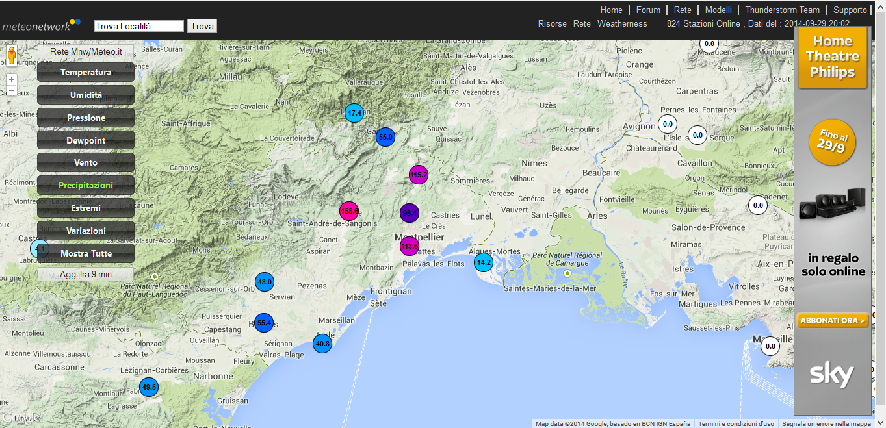Open the Thunderstorm Team menu item
The width and height of the screenshot is (886, 428).
[783, 10]
